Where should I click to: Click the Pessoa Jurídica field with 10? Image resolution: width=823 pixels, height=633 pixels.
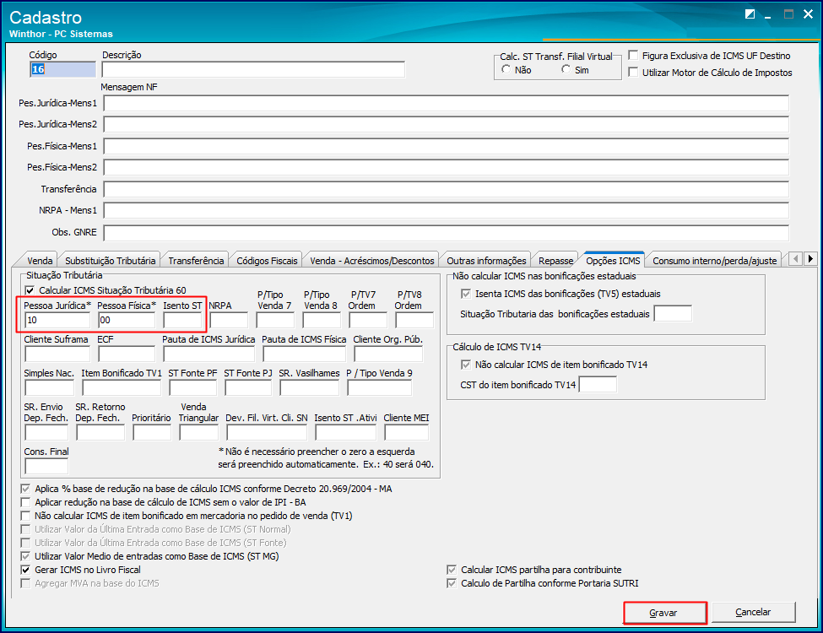pos(57,320)
